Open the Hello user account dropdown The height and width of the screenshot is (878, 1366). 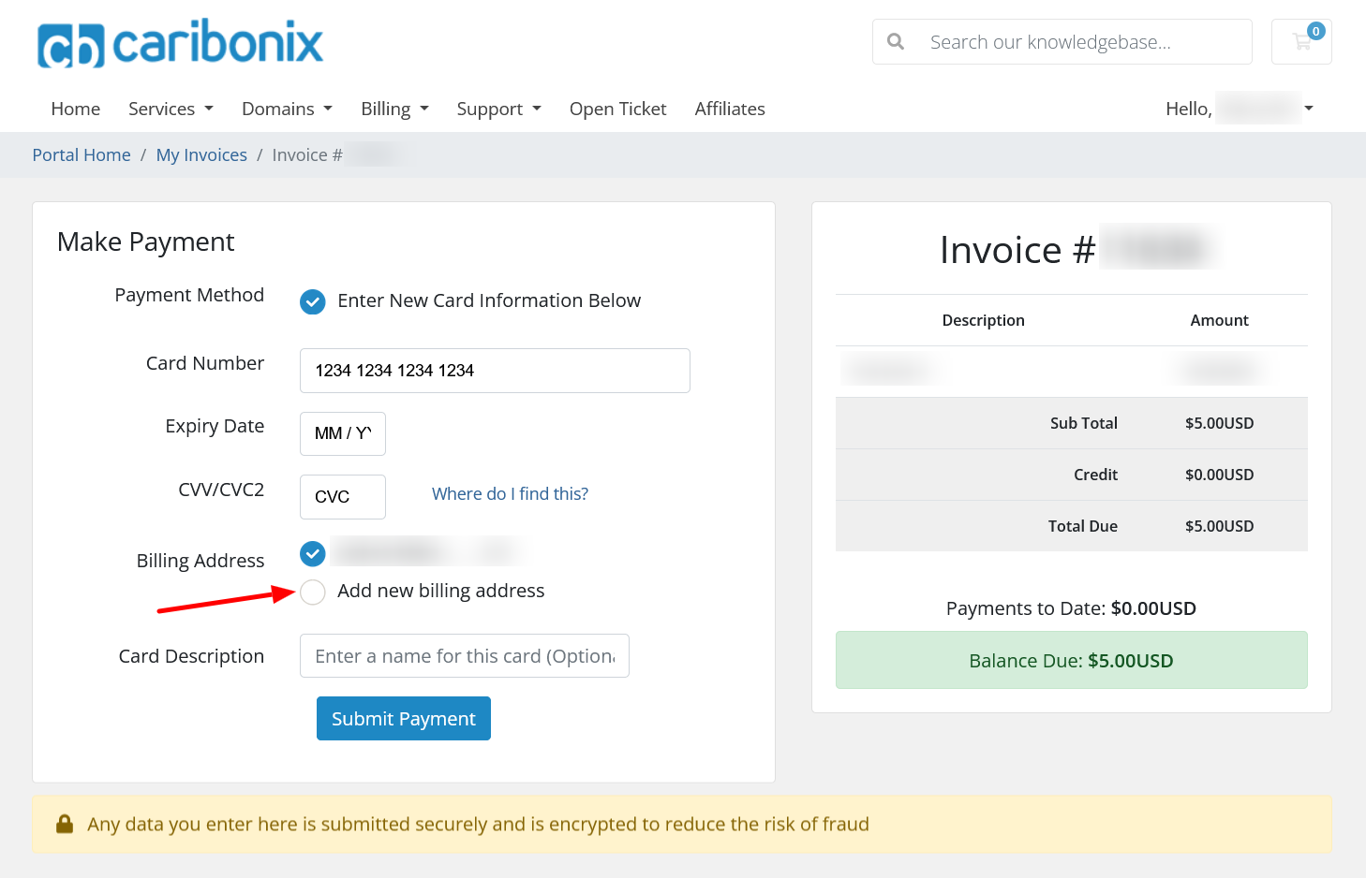pyautogui.click(x=1239, y=109)
